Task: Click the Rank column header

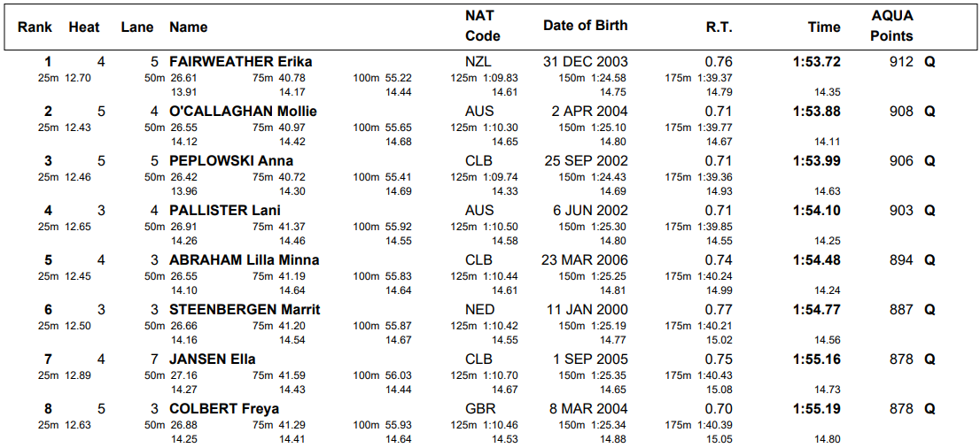Action: pos(35,27)
